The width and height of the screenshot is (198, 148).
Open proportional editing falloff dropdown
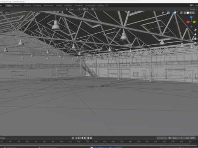pos(97,9)
